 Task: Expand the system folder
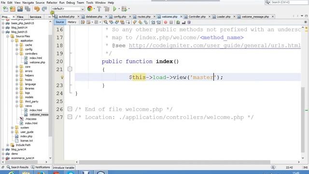point(12,128)
